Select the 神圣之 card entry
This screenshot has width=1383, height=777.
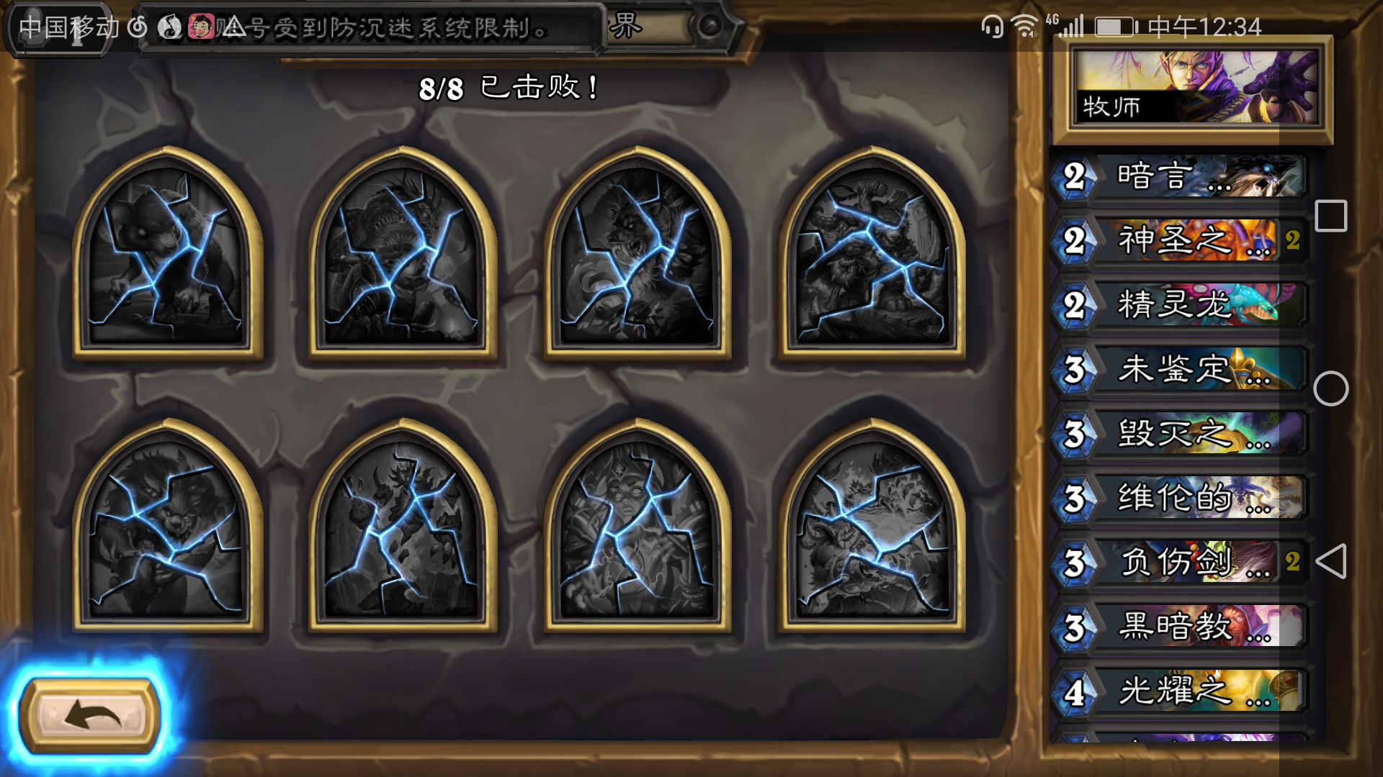click(x=1178, y=240)
